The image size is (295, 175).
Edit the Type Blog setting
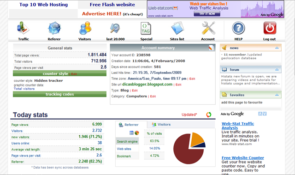click(x=135, y=91)
